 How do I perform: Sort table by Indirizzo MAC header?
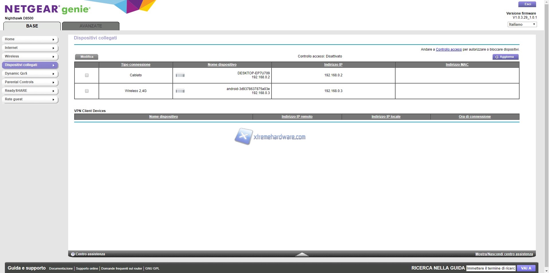click(457, 65)
